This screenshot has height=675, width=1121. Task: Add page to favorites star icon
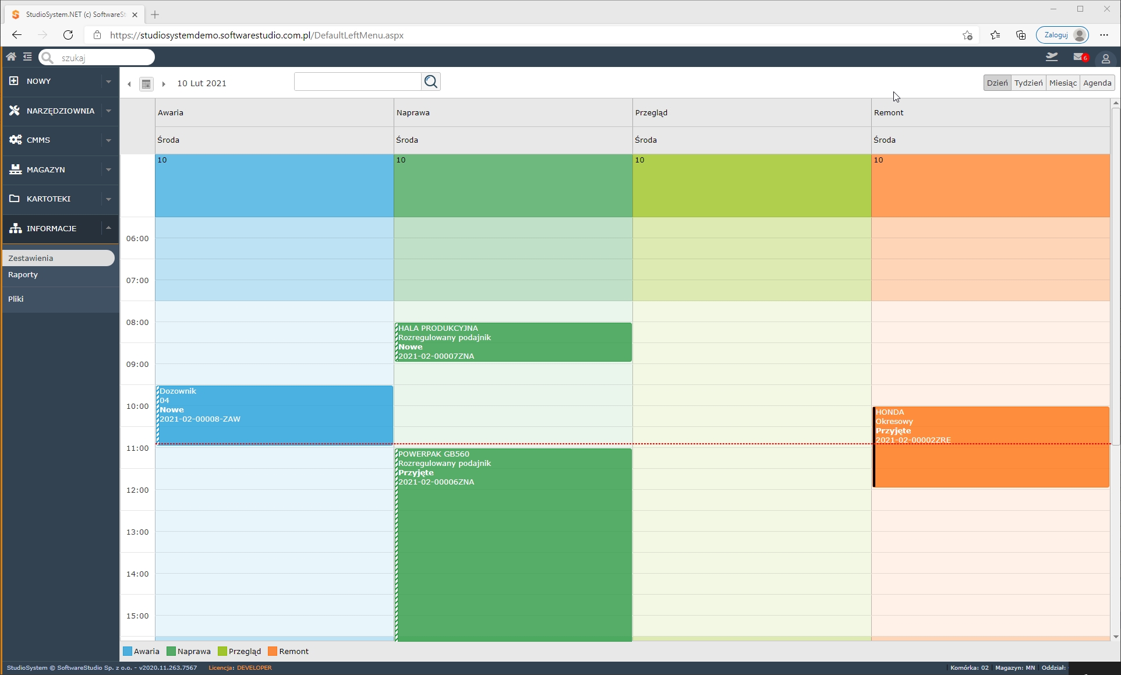point(967,35)
